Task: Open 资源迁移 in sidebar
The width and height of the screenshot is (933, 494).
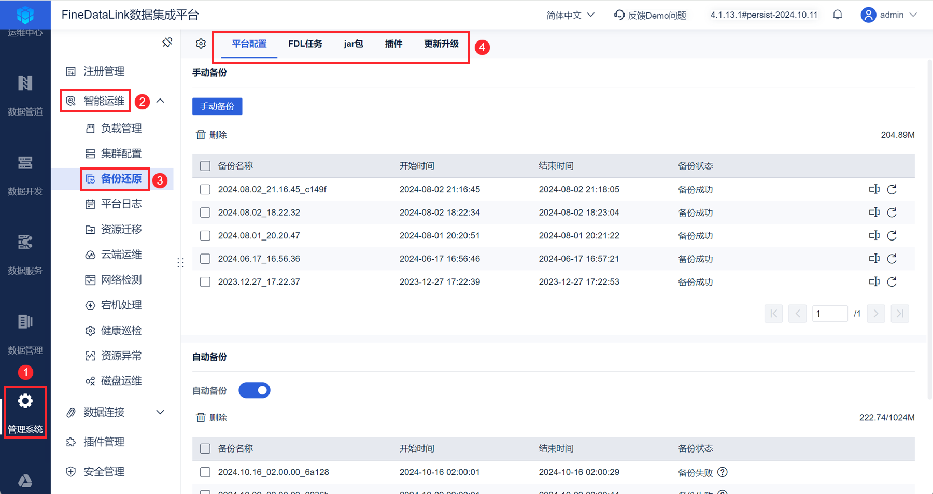Action: tap(114, 229)
